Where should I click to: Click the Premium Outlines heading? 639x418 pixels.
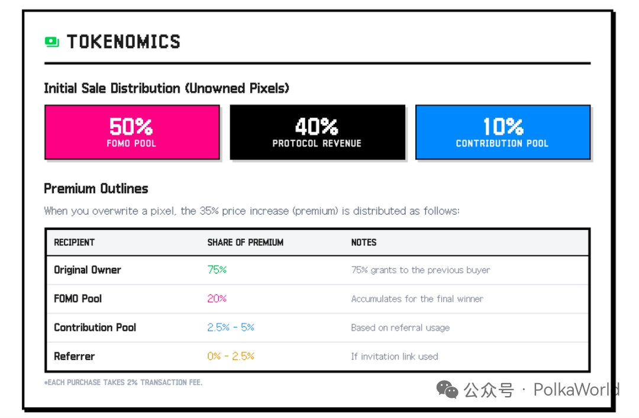click(96, 189)
